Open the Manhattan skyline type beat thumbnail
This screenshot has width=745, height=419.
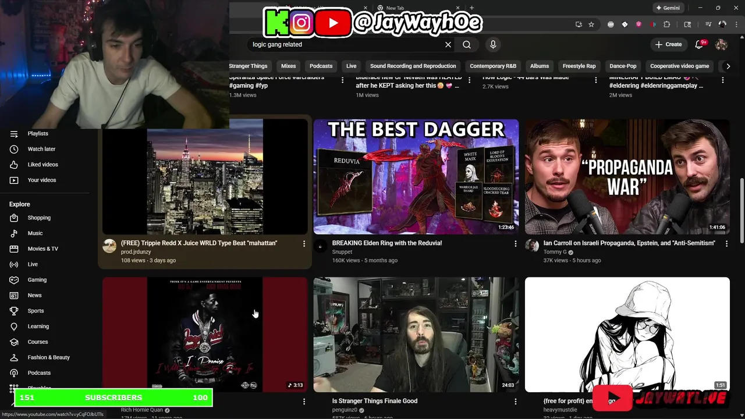[x=205, y=176]
